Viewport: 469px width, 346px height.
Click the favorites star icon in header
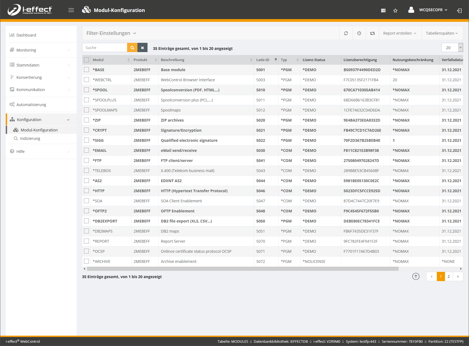pyautogui.click(x=395, y=11)
